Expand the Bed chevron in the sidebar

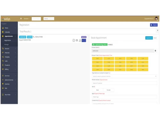click(x=15, y=88)
